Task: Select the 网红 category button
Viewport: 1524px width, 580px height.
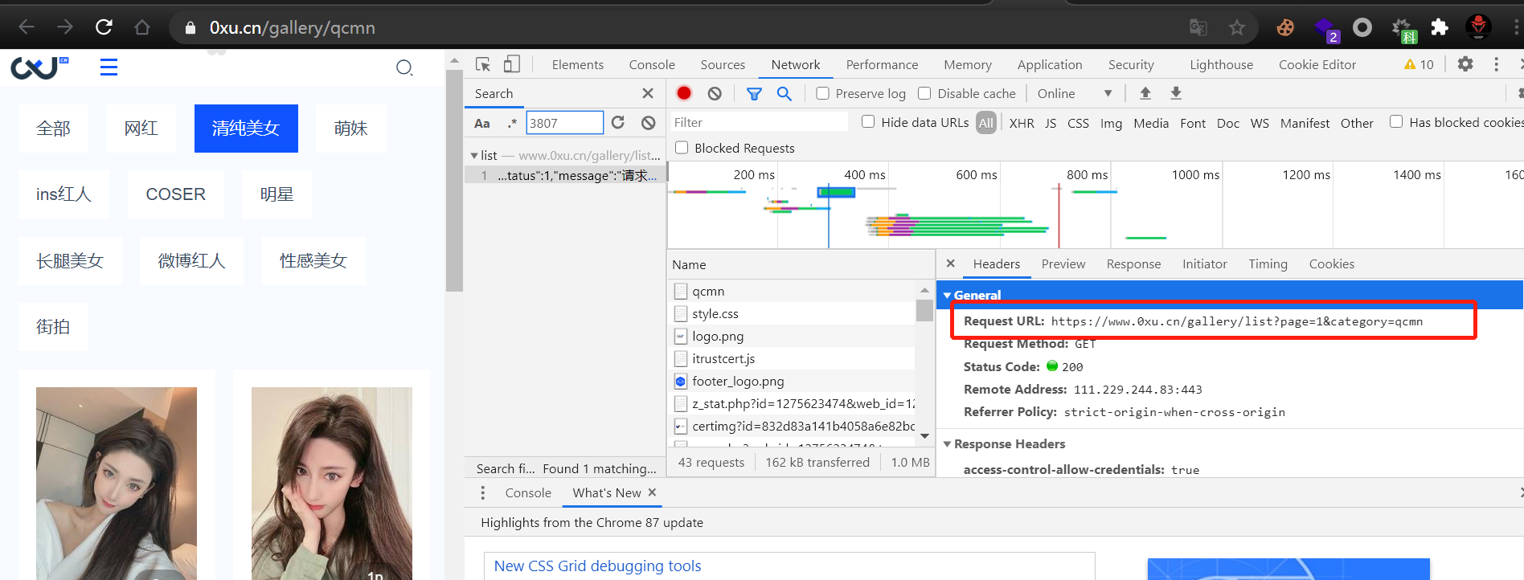Action: (141, 129)
